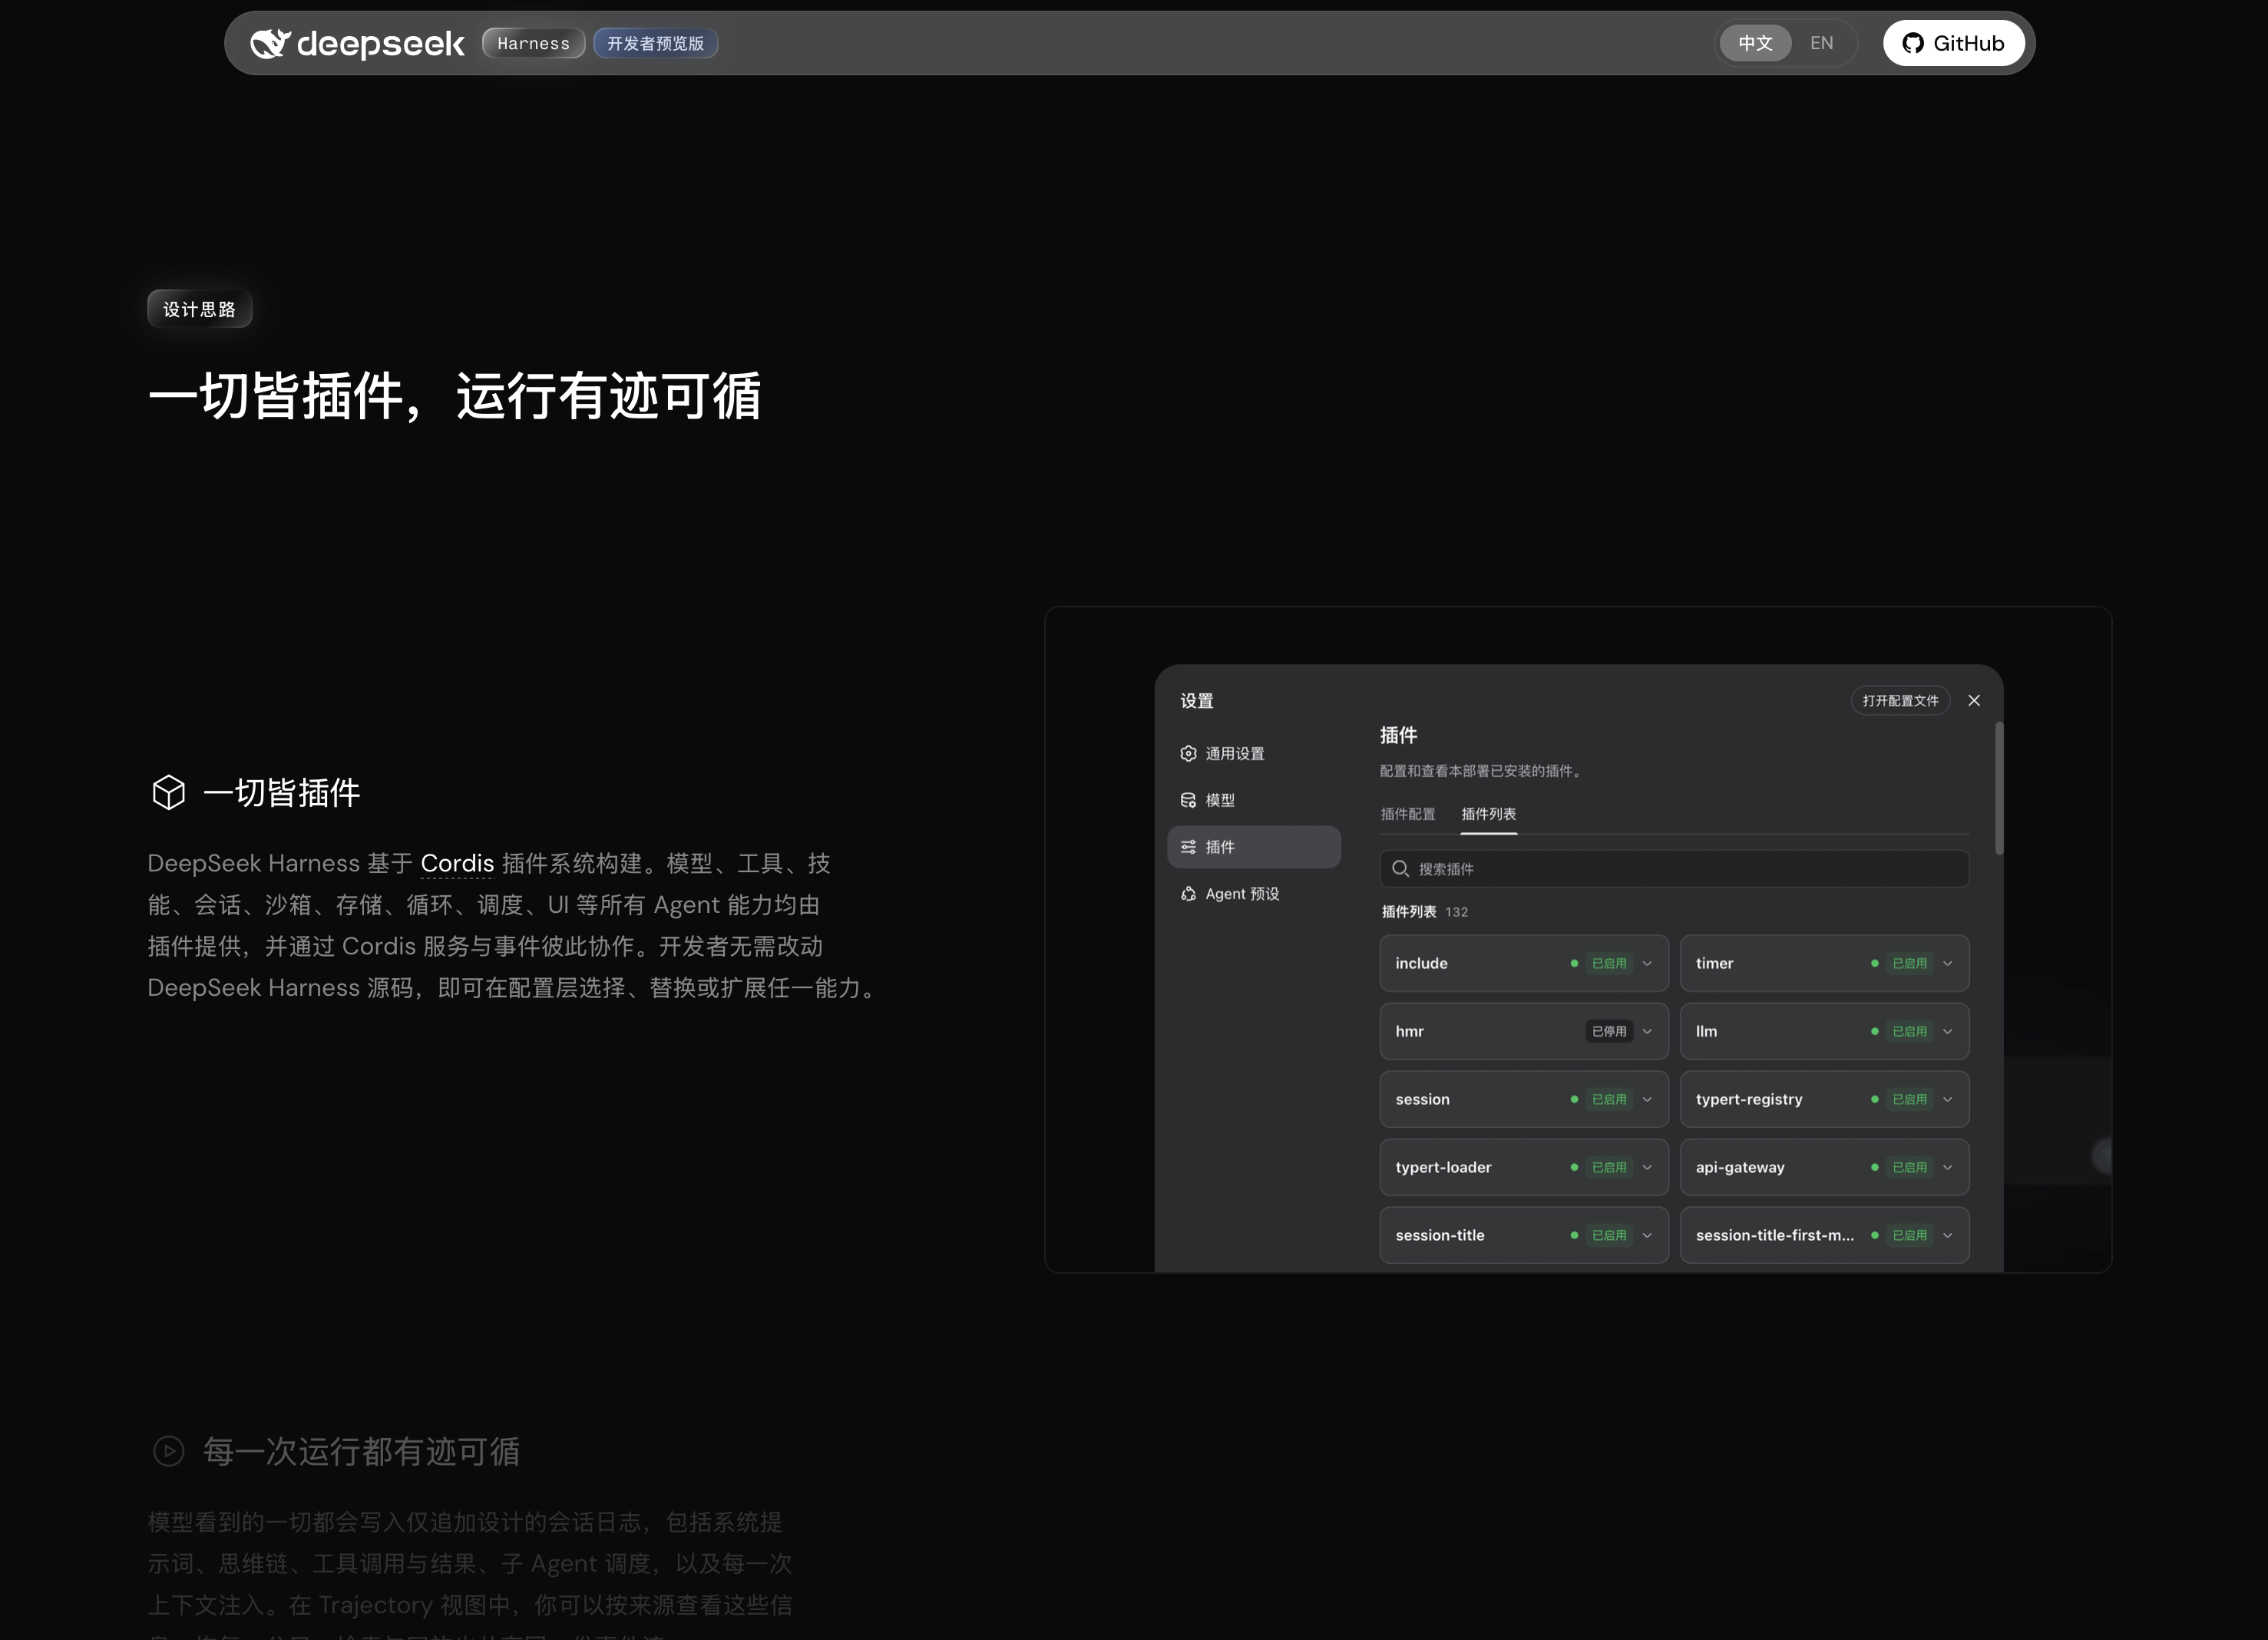This screenshot has height=1640, width=2268.
Task: Expand the typert-loader plugin chevron
Action: [1647, 1167]
